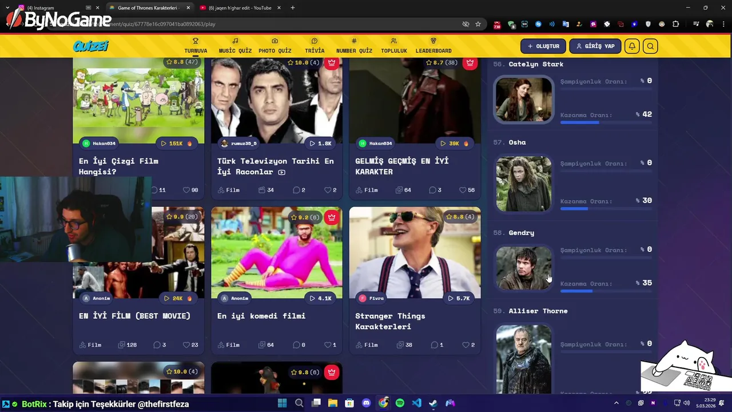Like the En İyi Çizgi Film quiz heart
The image size is (732, 412).
186,190
